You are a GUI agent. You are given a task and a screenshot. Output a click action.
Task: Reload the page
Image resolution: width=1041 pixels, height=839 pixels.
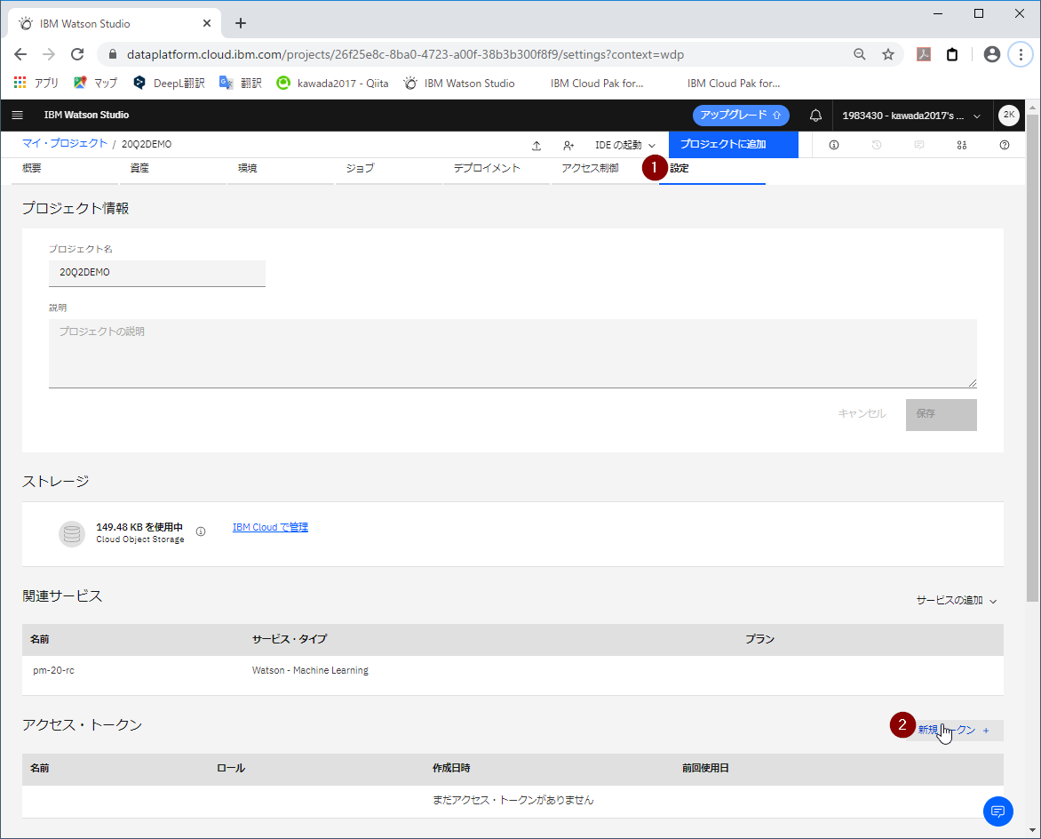(77, 54)
